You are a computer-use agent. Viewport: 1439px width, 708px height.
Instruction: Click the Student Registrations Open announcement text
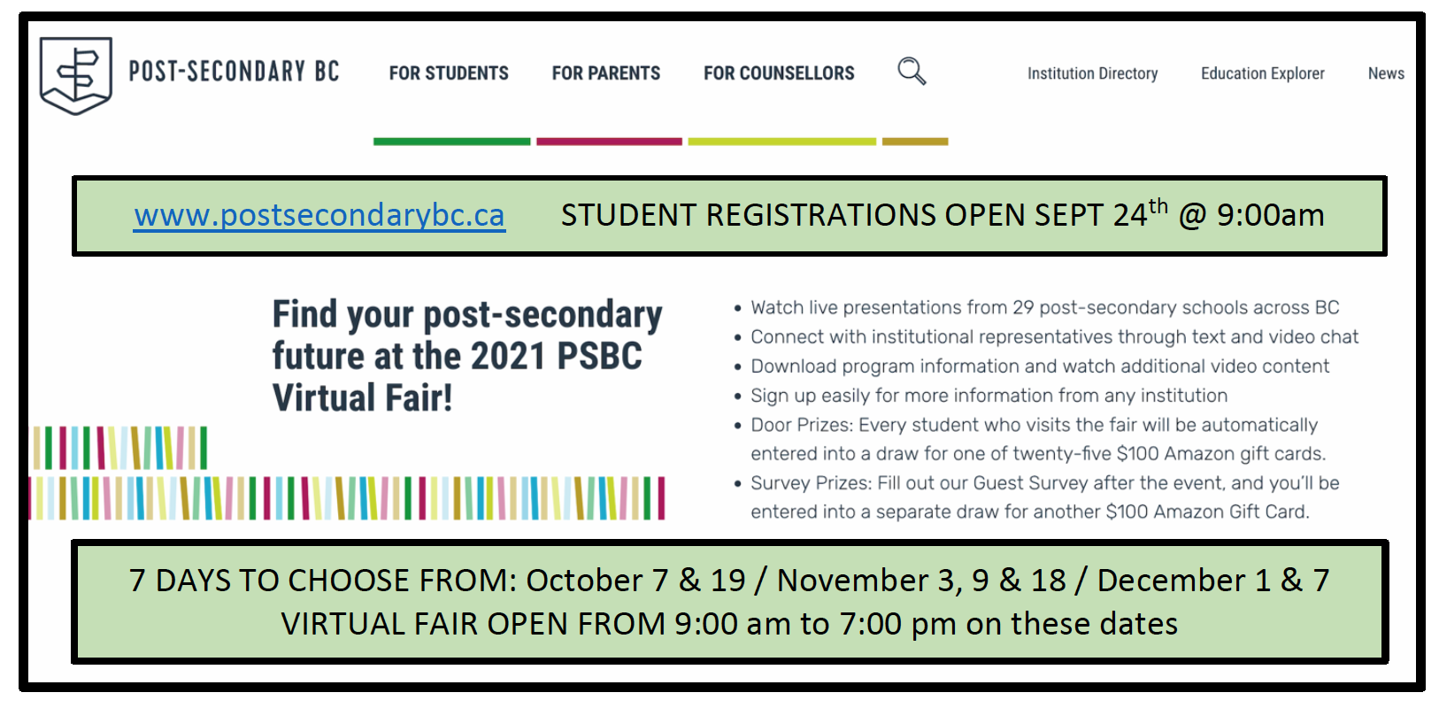[942, 215]
